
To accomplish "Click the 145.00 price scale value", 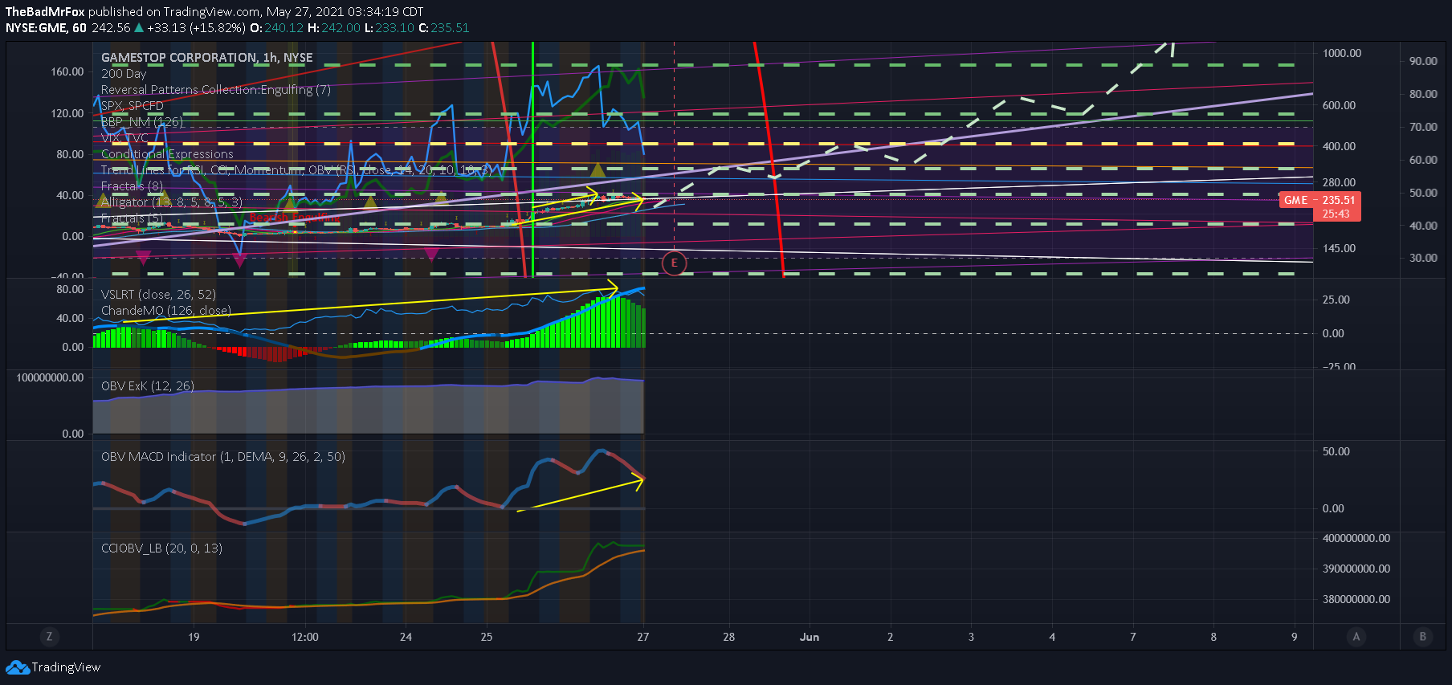I will [1339, 248].
